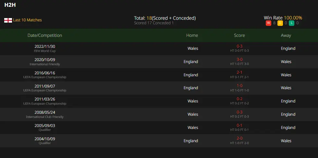Click the Date/Competition column header
This screenshot has height=158, width=318.
click(x=45, y=35)
